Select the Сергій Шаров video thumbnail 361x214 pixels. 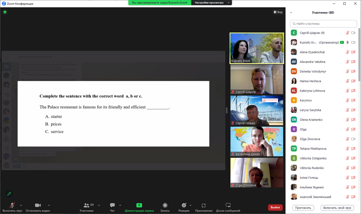point(257,80)
